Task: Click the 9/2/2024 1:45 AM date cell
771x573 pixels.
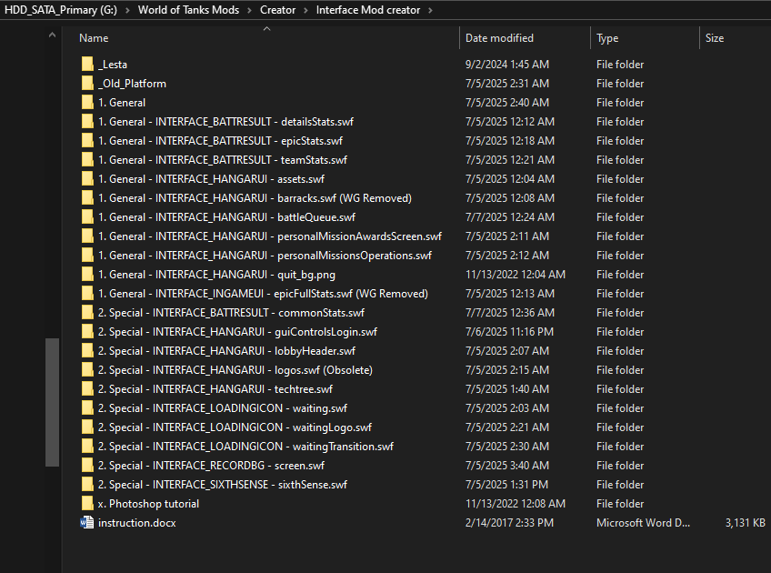Action: 507,65
